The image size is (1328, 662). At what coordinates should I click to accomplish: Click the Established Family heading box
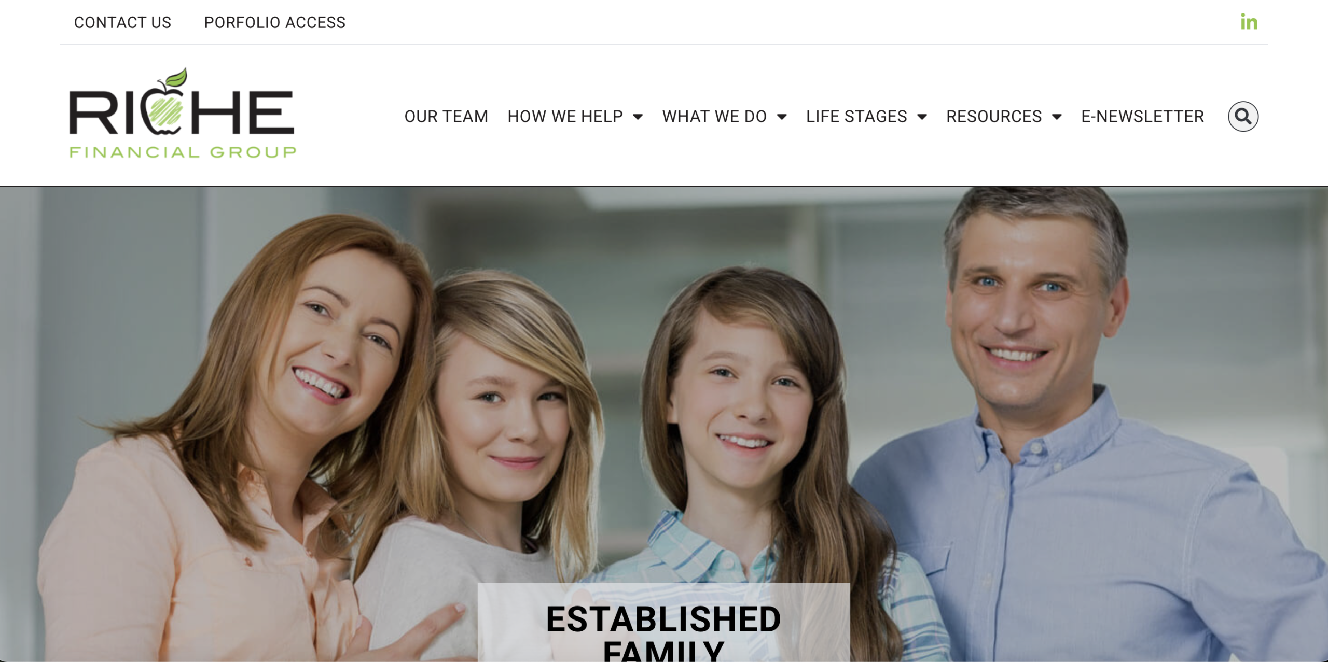[x=663, y=622]
